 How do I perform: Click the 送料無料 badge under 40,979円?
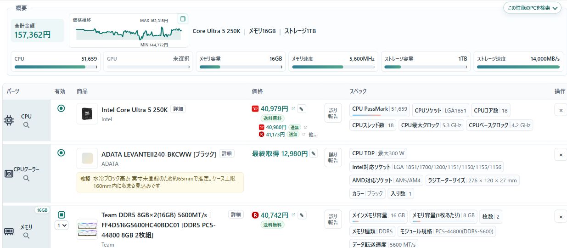coord(273,118)
